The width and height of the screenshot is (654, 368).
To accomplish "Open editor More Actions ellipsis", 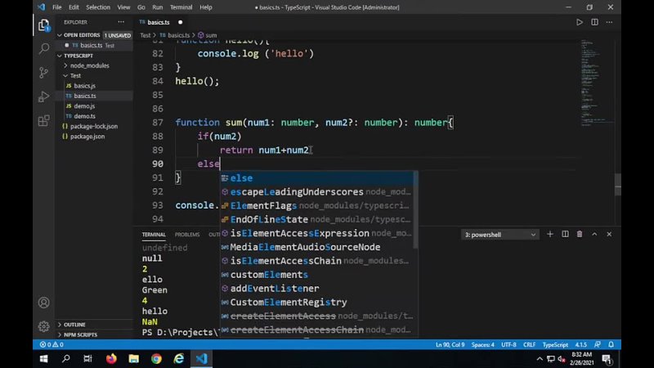I will click(609, 22).
